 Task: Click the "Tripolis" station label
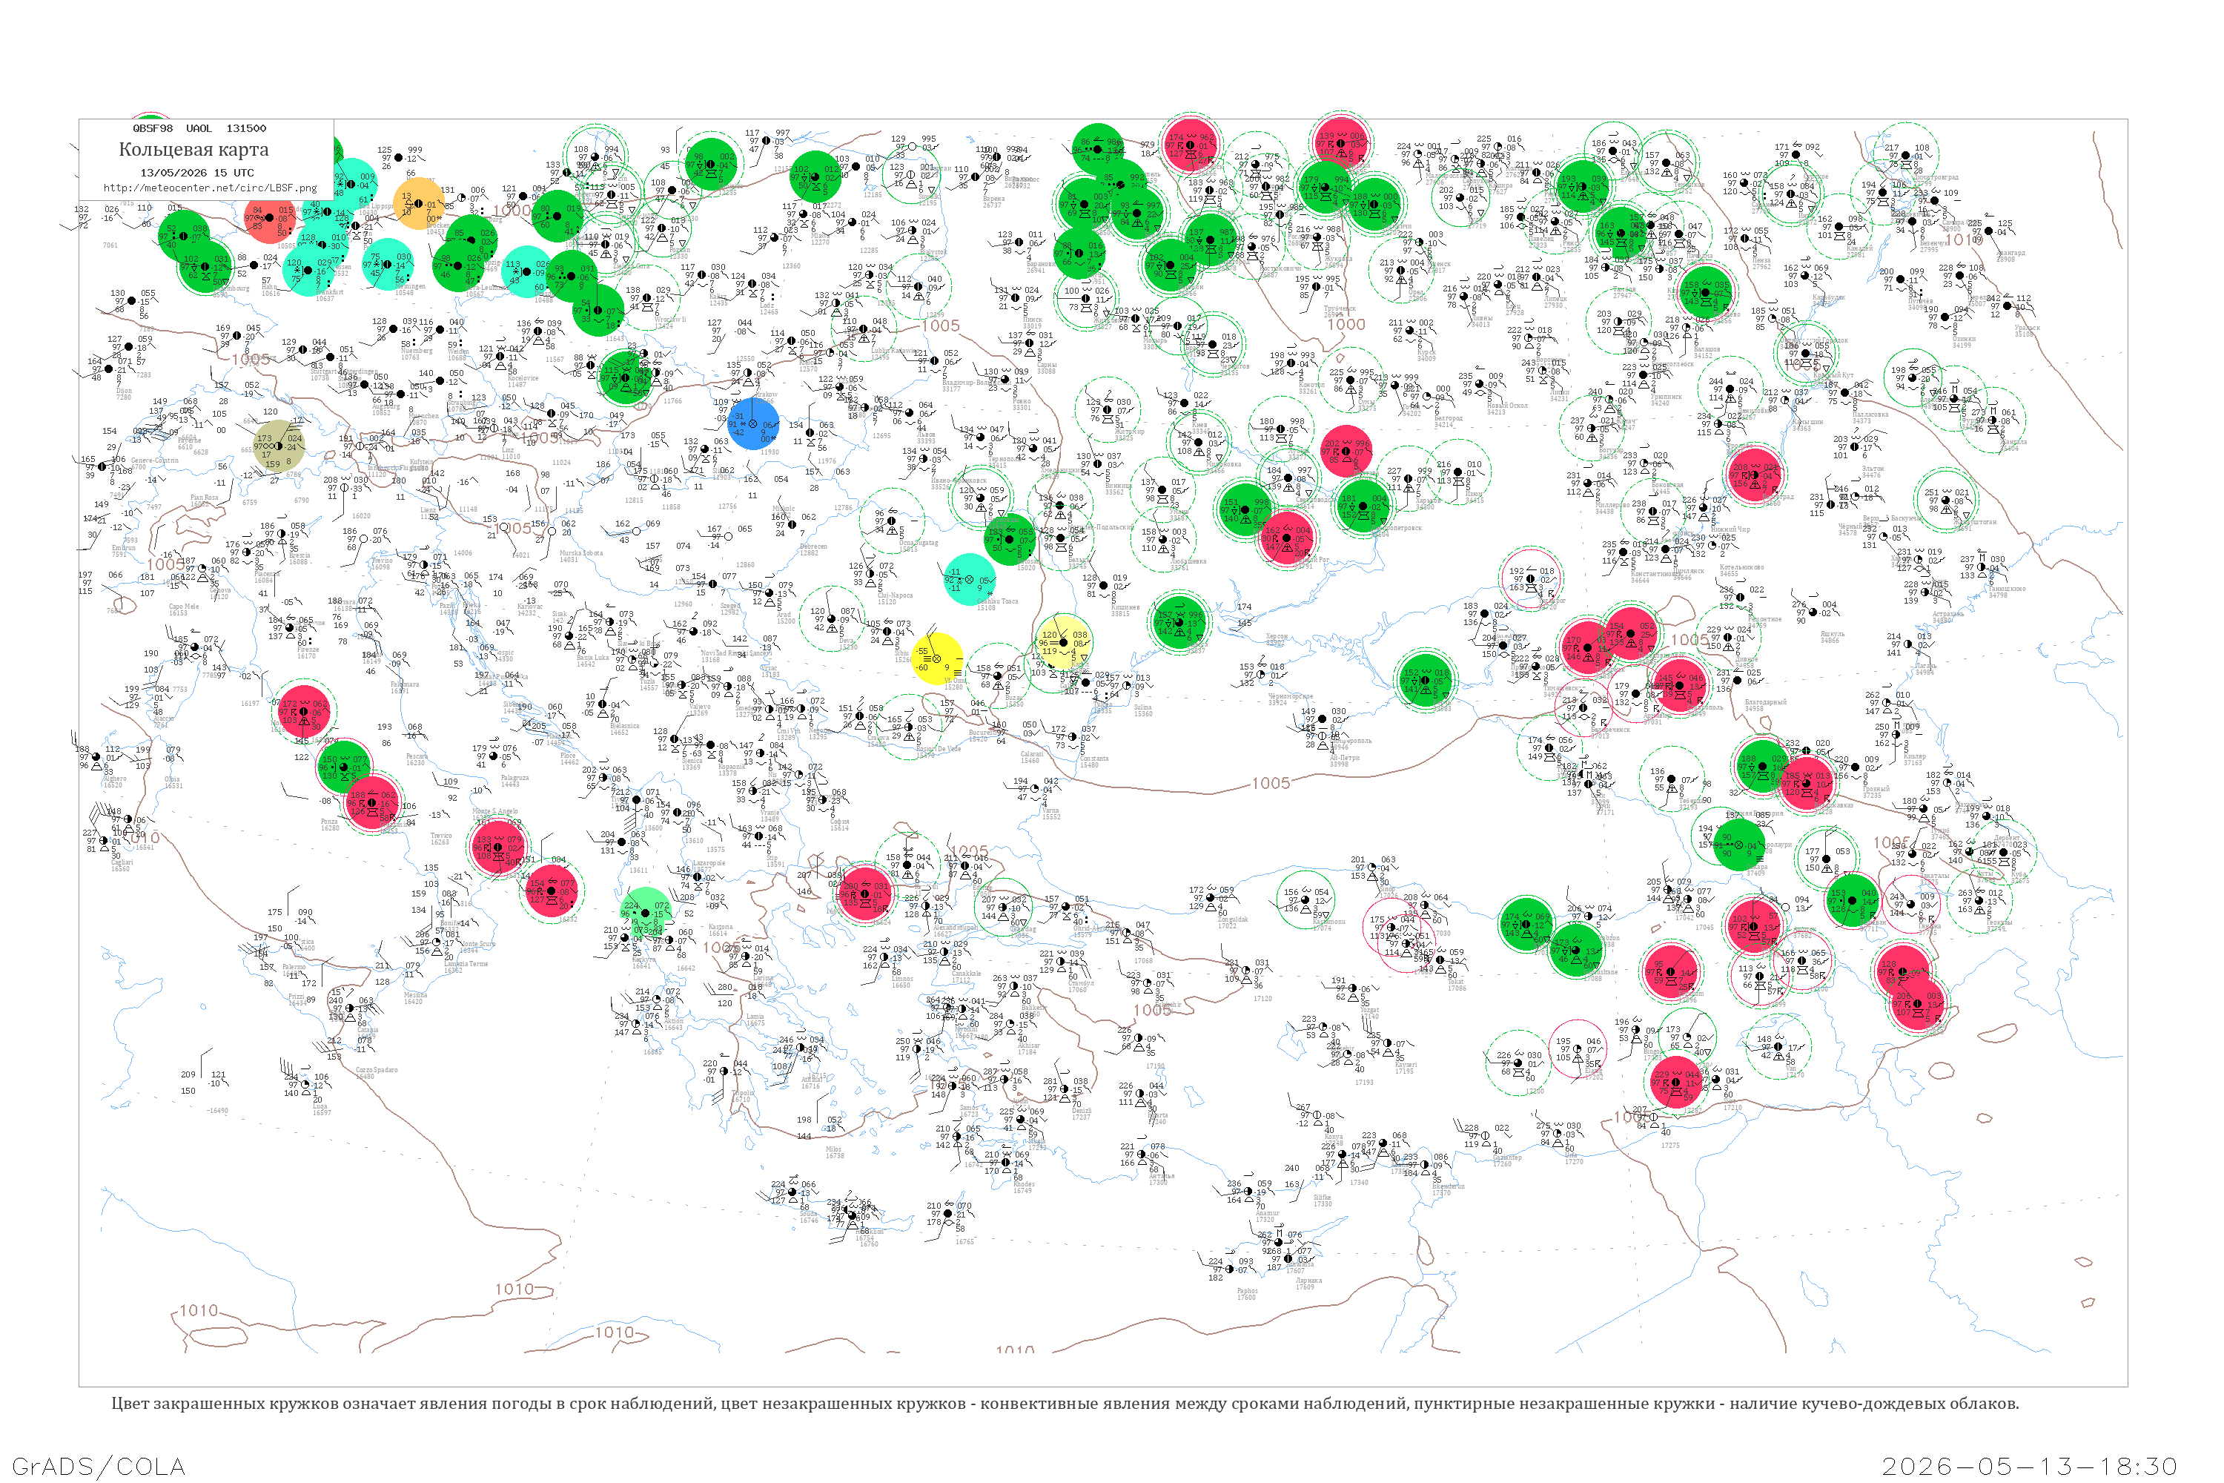[744, 1093]
